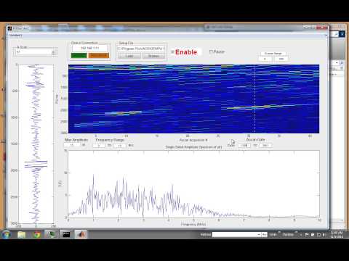This screenshot has height=261, width=349.
Task: Click the B-scan Gate end value field
Action: (x=265, y=145)
